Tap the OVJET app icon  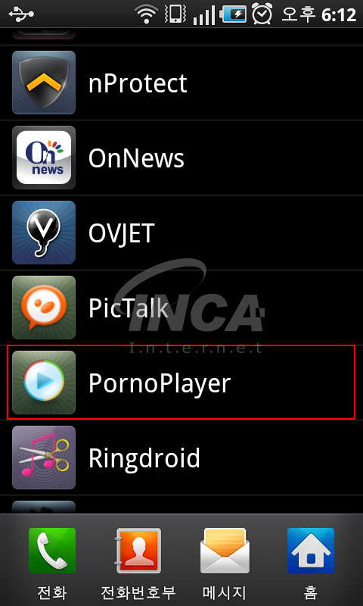44,233
